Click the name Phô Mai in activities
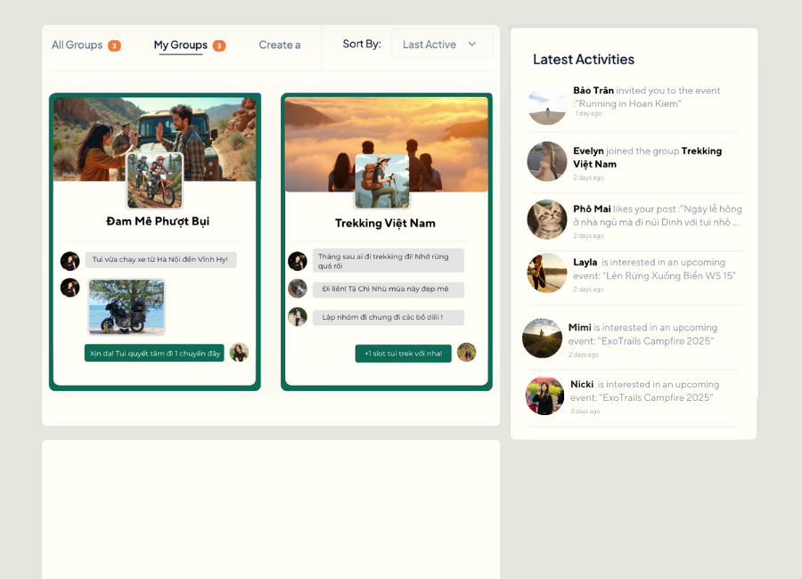The image size is (802, 579). 592,208
